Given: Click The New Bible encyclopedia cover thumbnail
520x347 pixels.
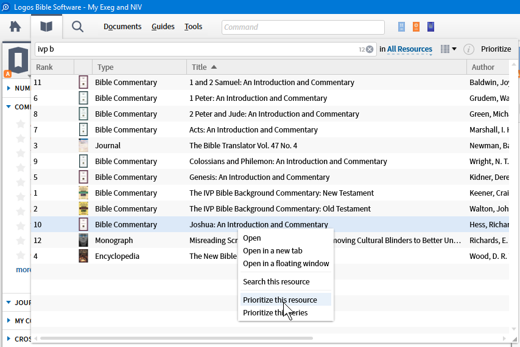Looking at the screenshot, I should coord(83,256).
